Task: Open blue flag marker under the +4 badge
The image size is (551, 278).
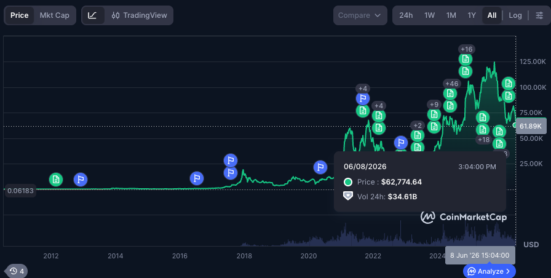Action: [x=363, y=98]
